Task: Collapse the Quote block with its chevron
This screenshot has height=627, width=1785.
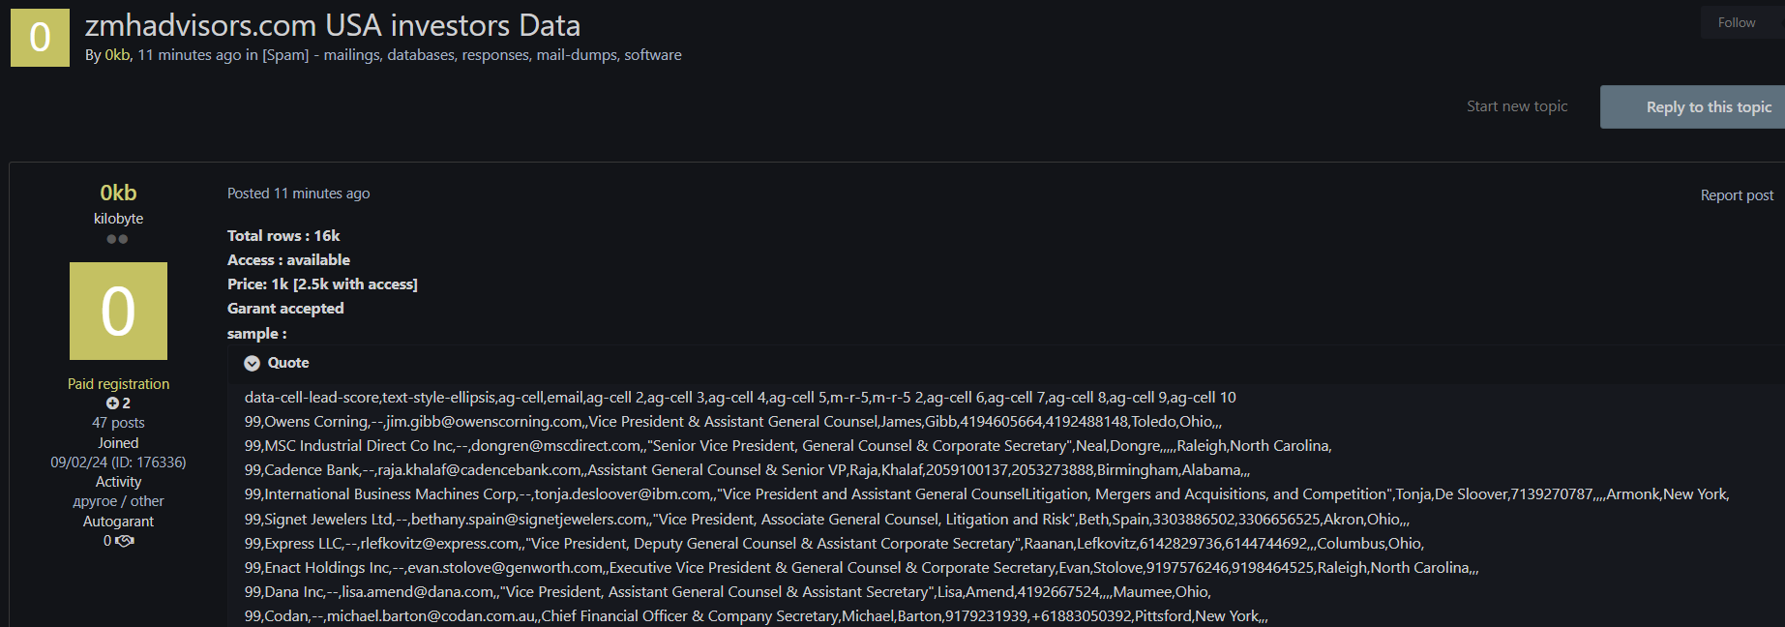Action: pyautogui.click(x=252, y=363)
